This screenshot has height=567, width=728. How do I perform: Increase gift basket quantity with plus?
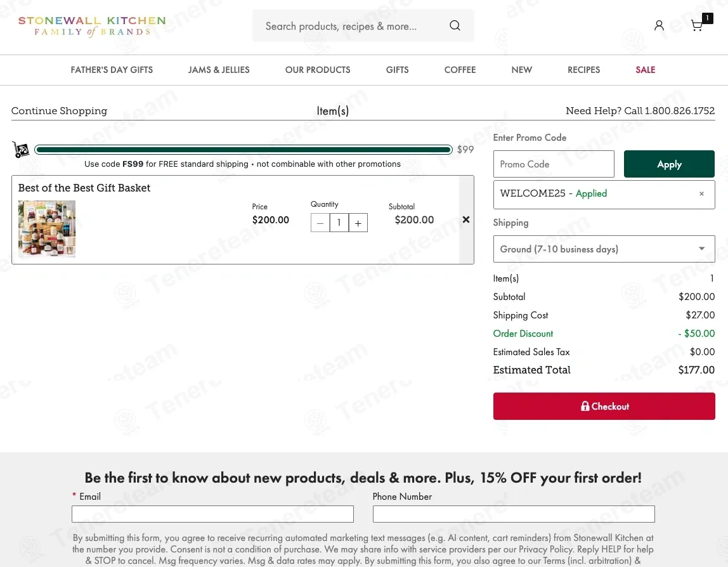click(358, 223)
